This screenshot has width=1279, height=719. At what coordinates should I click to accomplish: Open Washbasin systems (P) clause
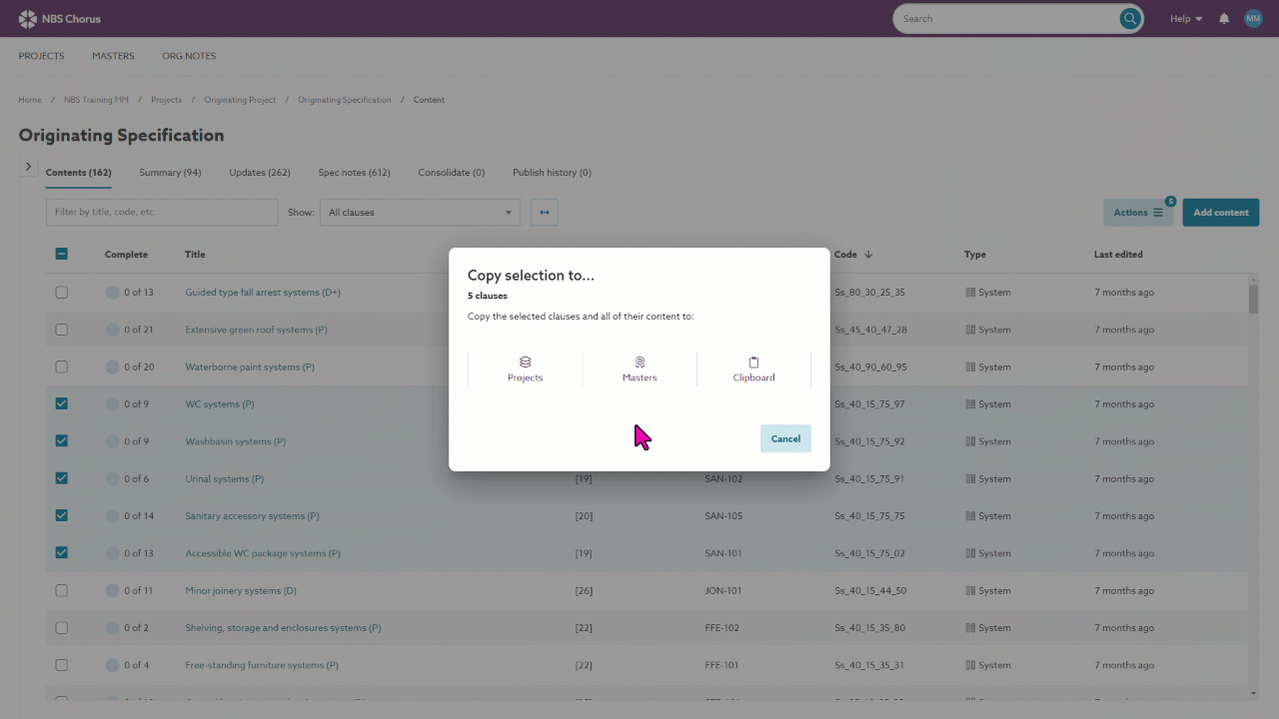(x=236, y=441)
